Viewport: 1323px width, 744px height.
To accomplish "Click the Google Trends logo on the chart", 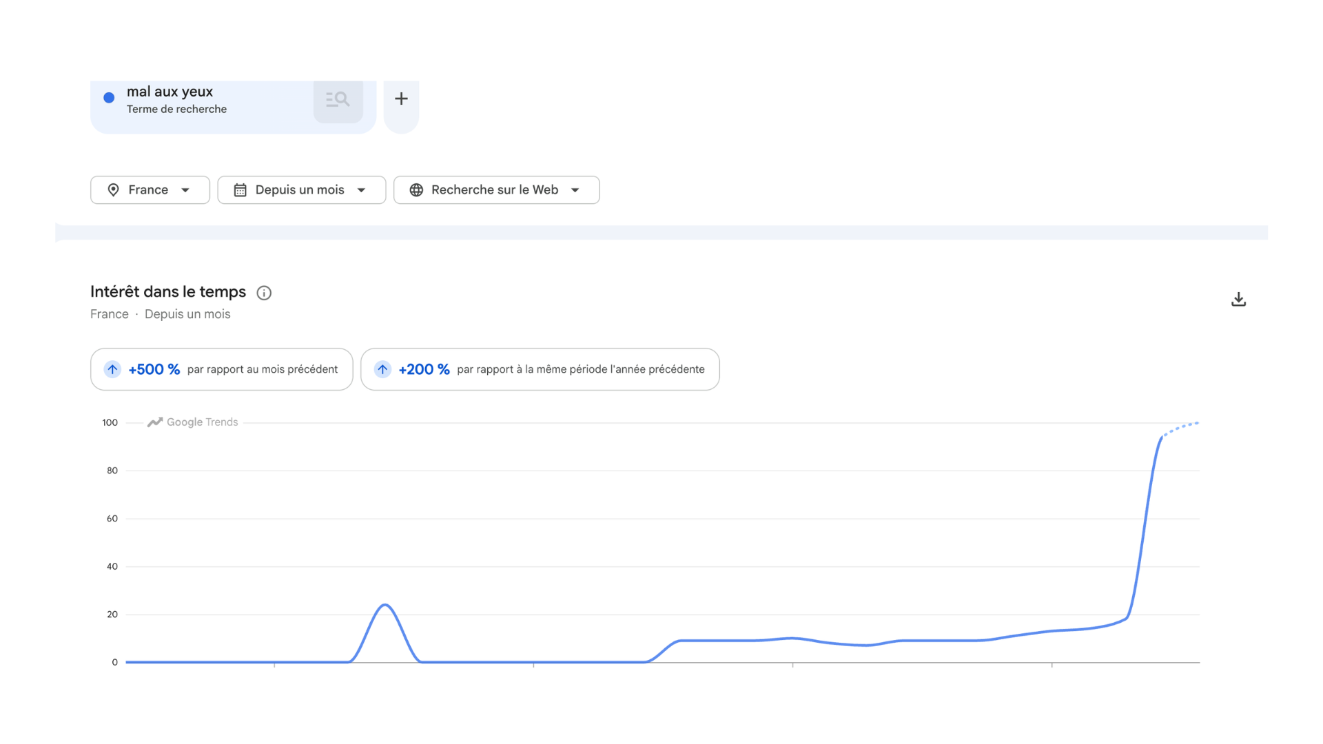I will point(193,422).
